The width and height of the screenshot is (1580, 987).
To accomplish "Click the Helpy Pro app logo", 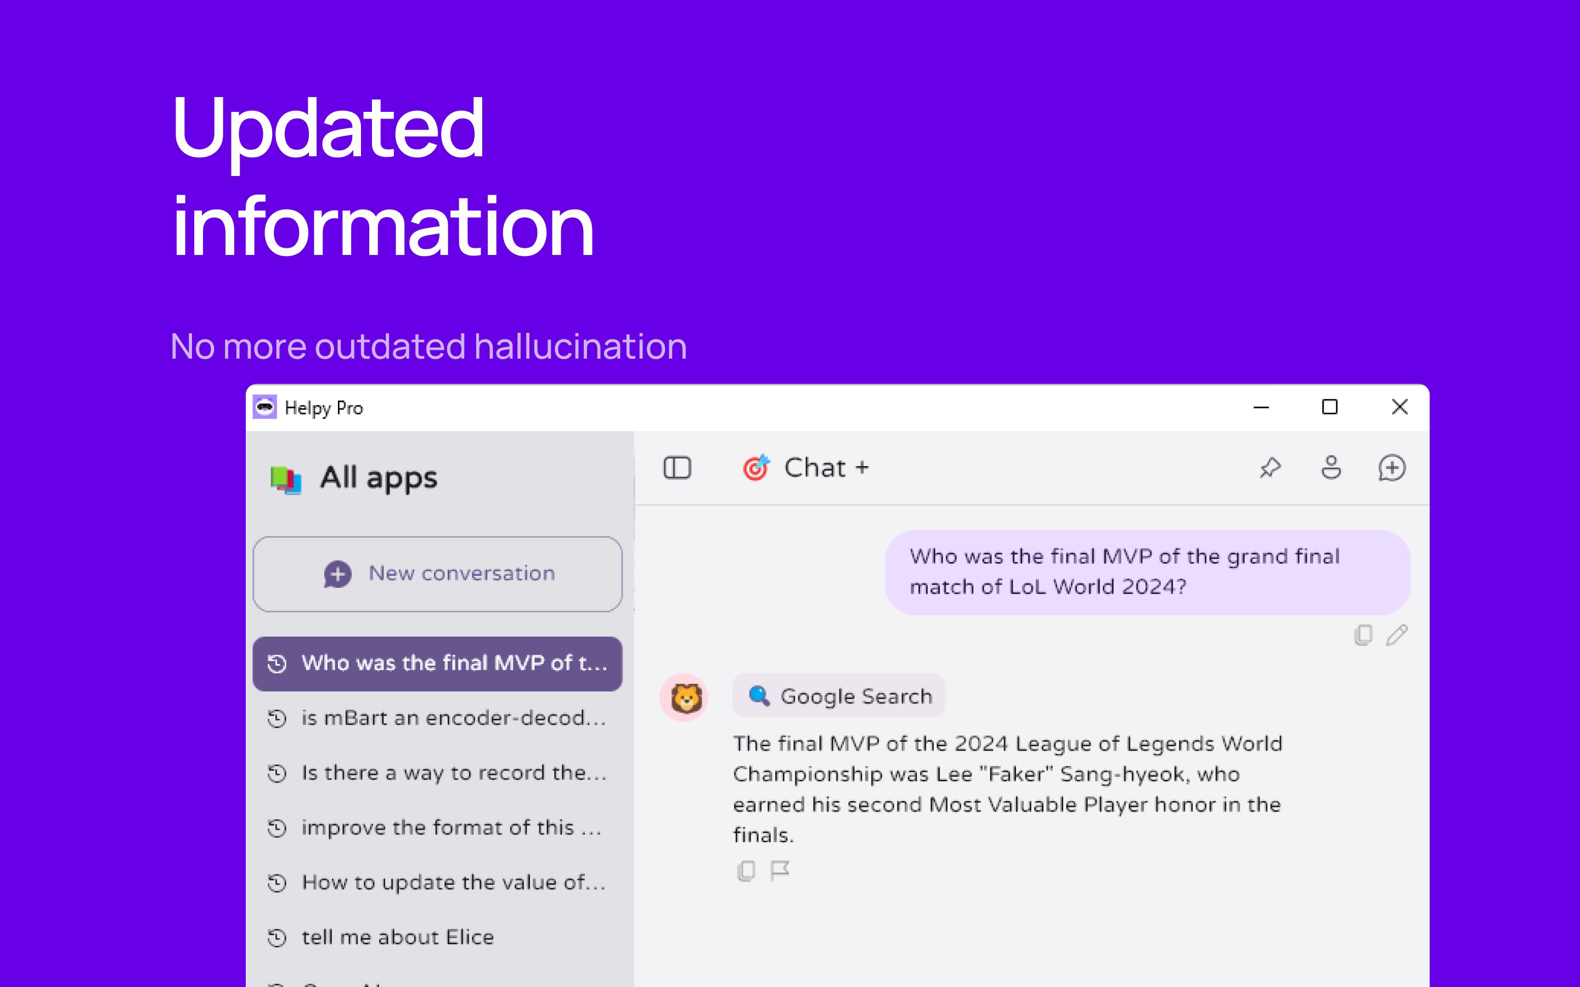I will click(264, 407).
